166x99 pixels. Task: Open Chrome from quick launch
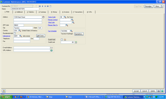tap(15, 97)
